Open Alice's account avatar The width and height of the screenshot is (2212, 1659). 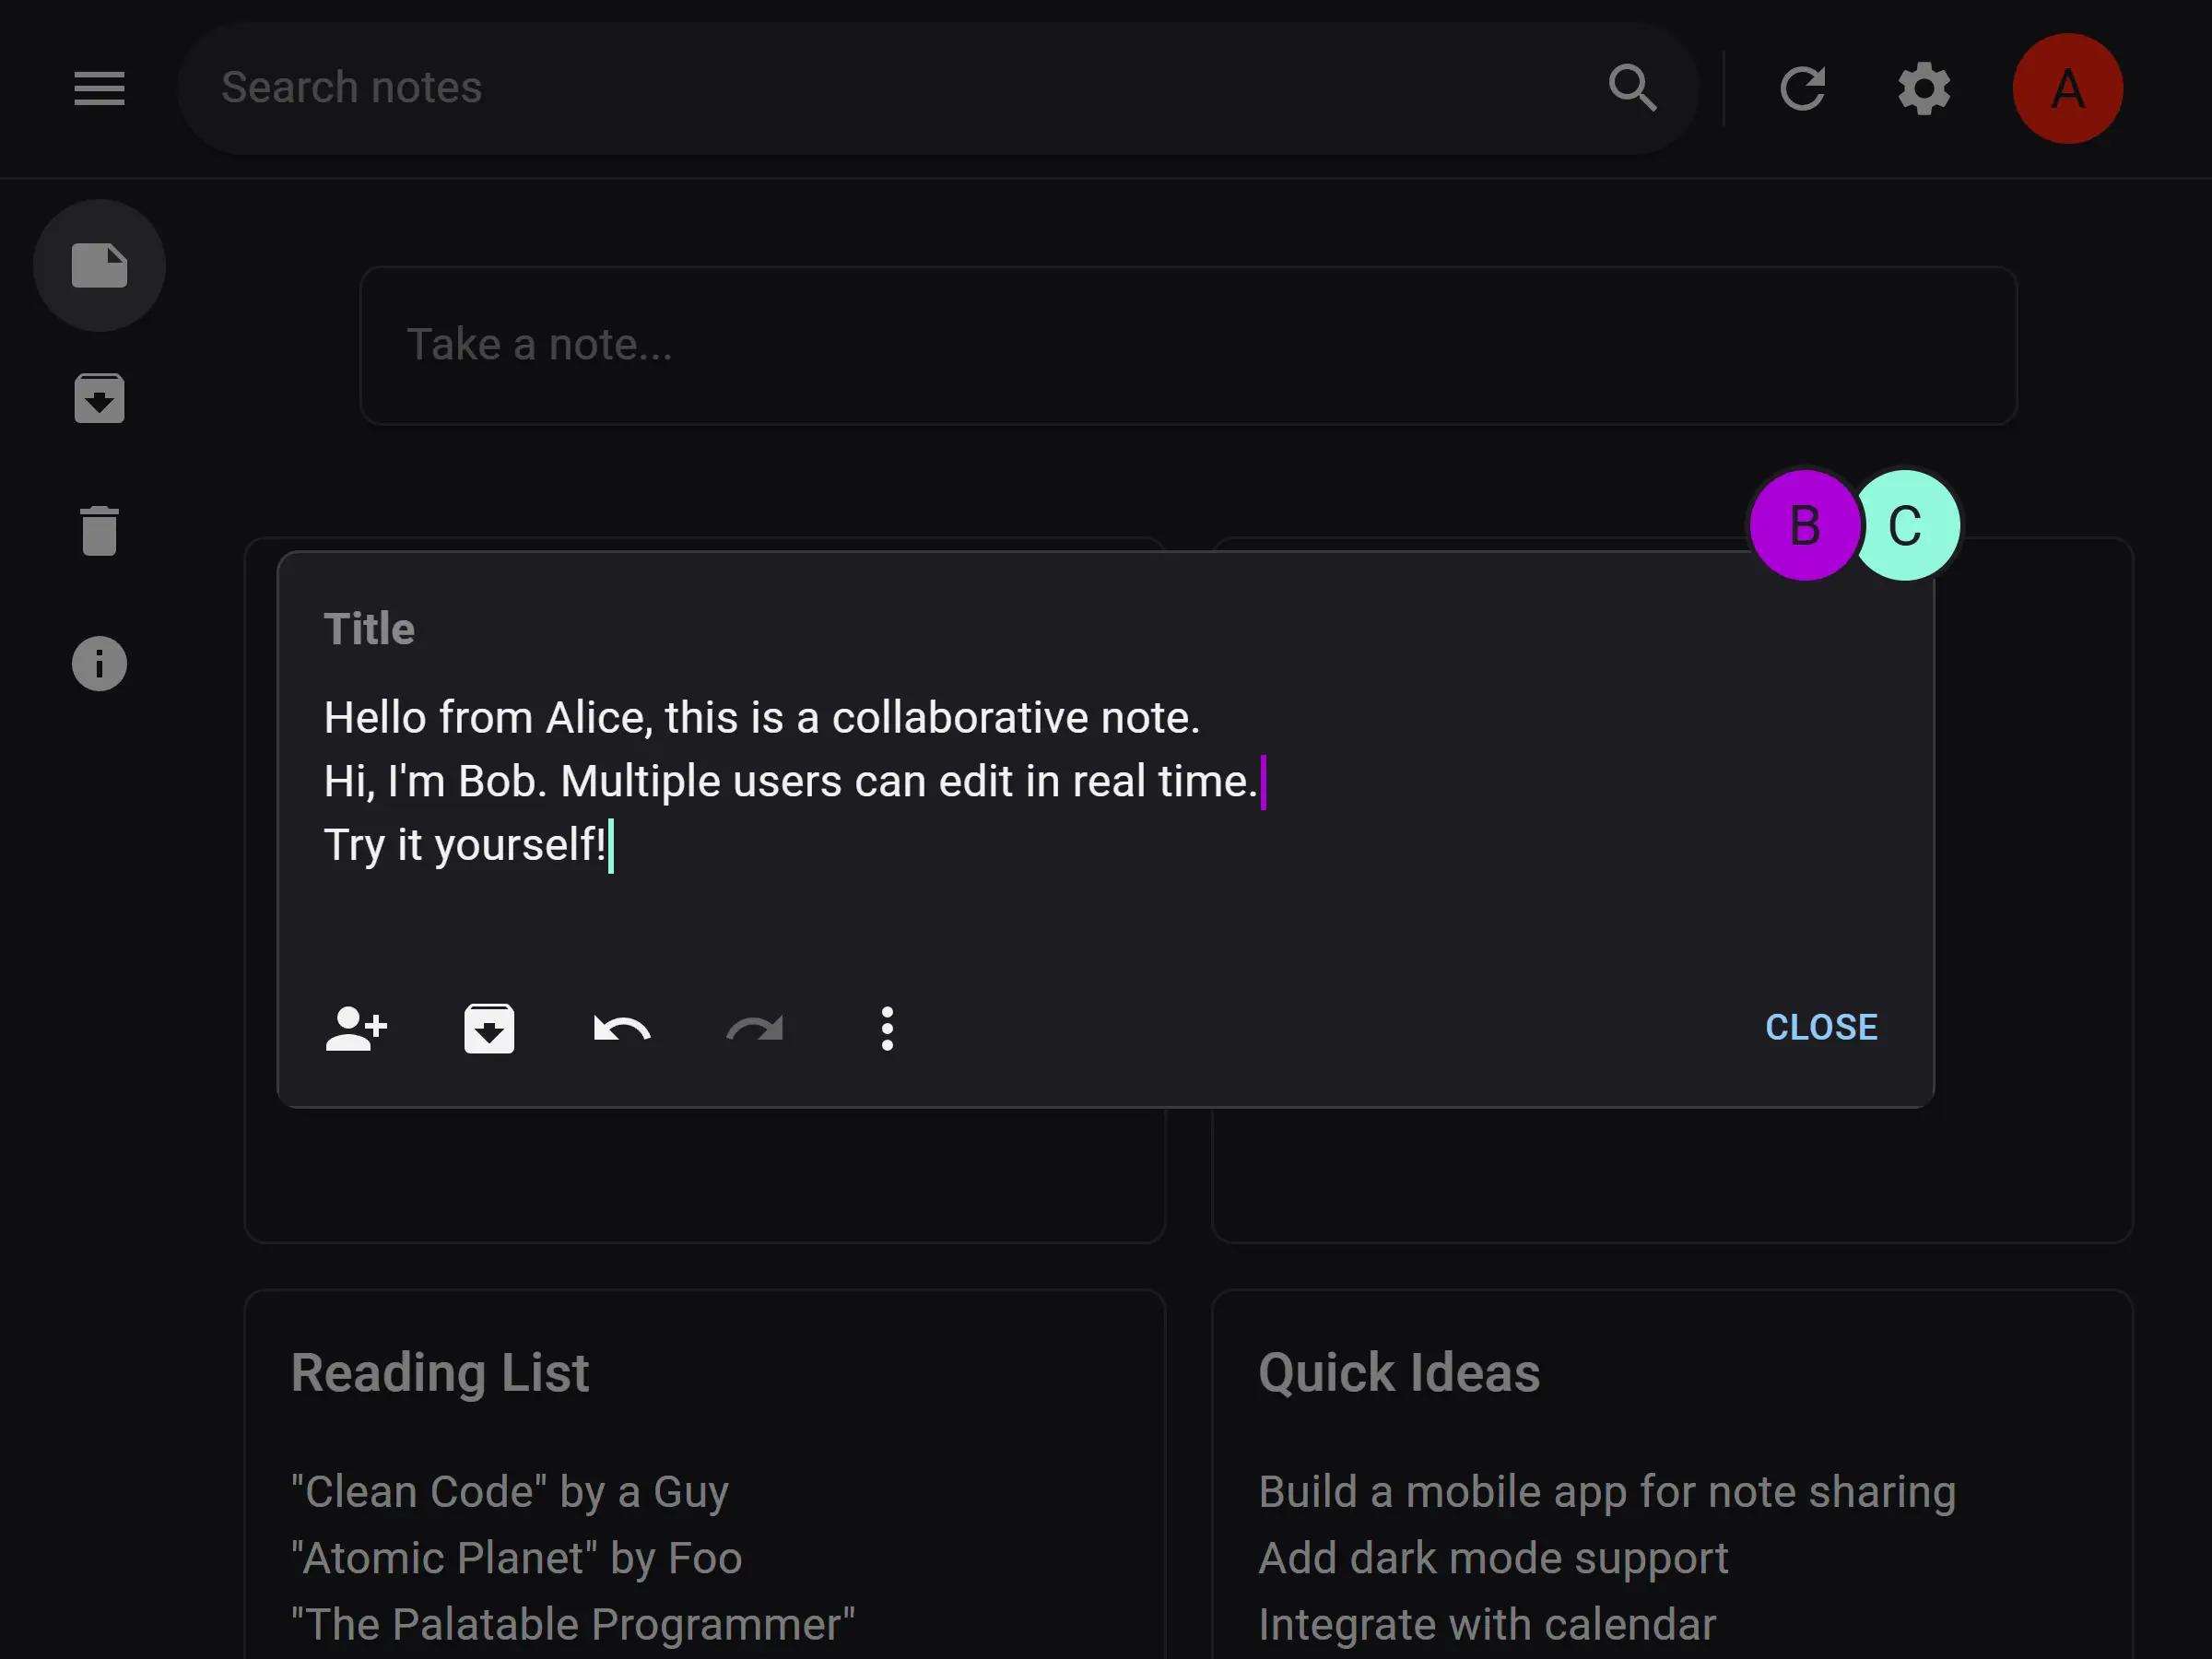coord(2067,88)
